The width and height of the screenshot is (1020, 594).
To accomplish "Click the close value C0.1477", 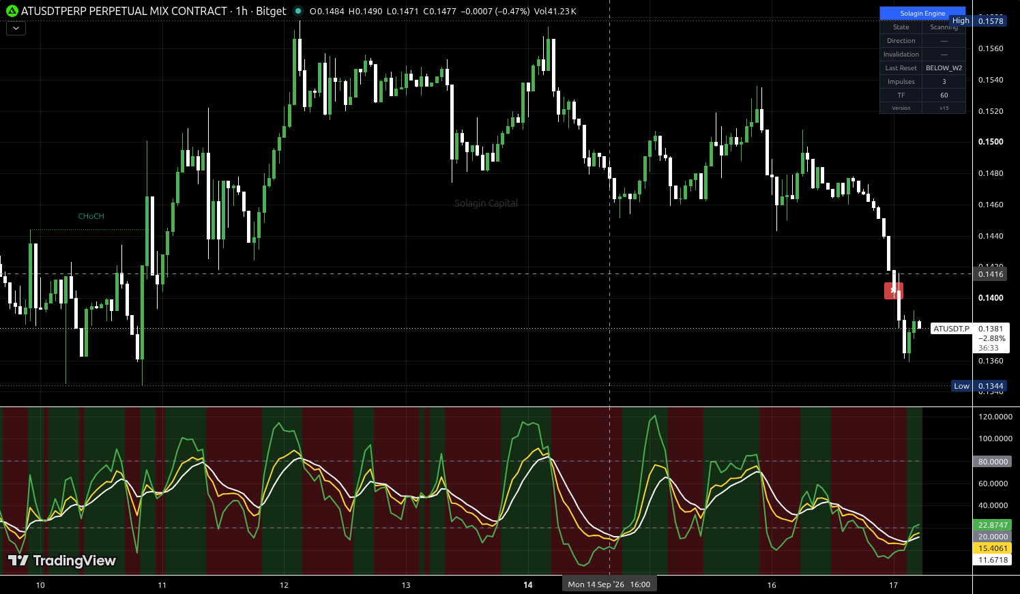I will pyautogui.click(x=439, y=12).
